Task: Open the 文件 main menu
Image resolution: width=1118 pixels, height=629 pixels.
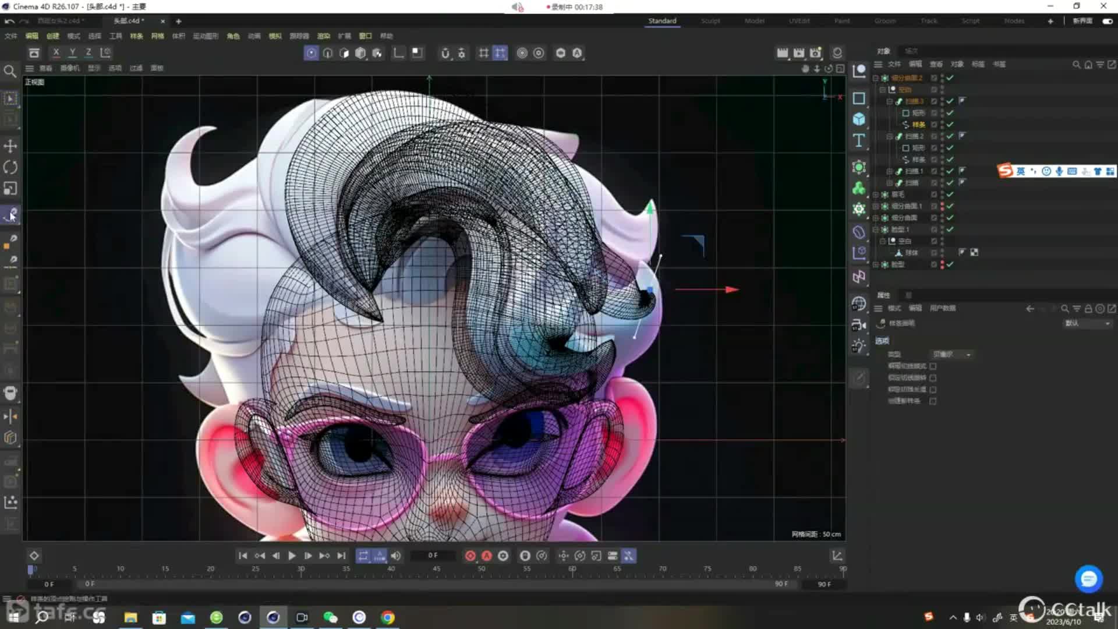Action: point(11,36)
